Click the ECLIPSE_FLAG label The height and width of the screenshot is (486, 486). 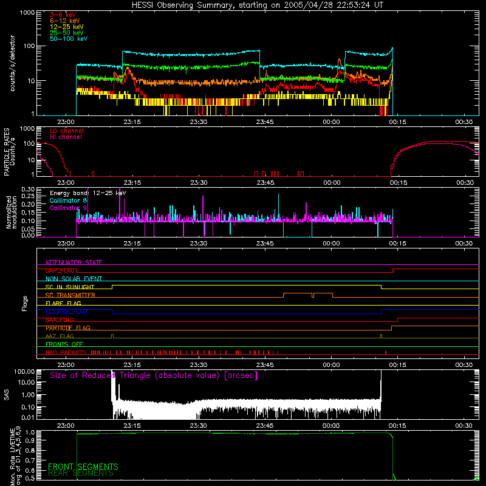coord(66,312)
